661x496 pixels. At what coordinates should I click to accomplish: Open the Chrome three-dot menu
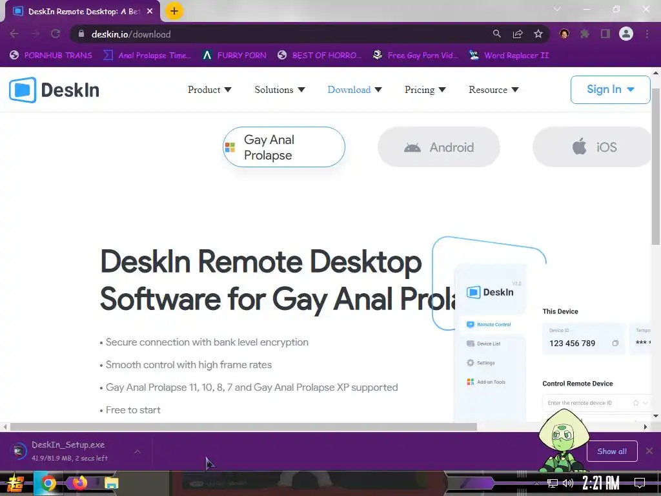tap(647, 34)
